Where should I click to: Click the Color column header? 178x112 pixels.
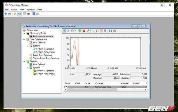click(x=78, y=84)
